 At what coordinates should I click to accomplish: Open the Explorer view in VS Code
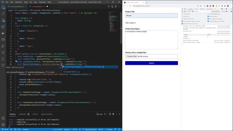click(3, 7)
